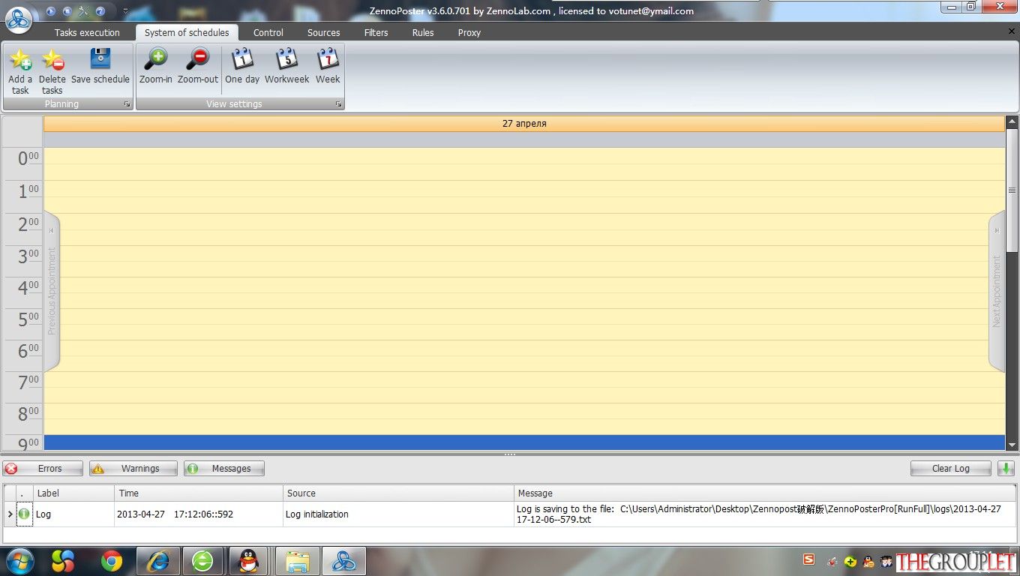The width and height of the screenshot is (1020, 576).
Task: Open the Filters tab
Action: coord(376,32)
